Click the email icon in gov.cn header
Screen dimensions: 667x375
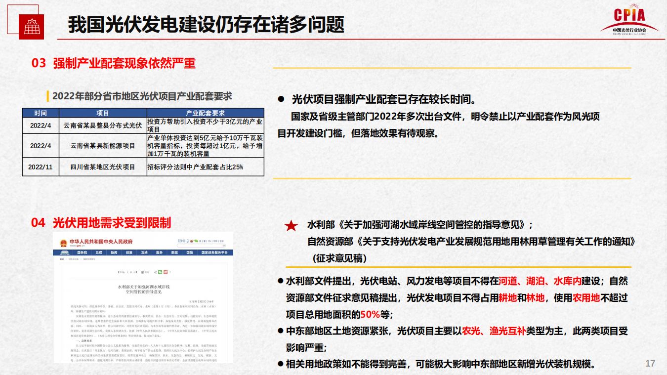[180, 241]
